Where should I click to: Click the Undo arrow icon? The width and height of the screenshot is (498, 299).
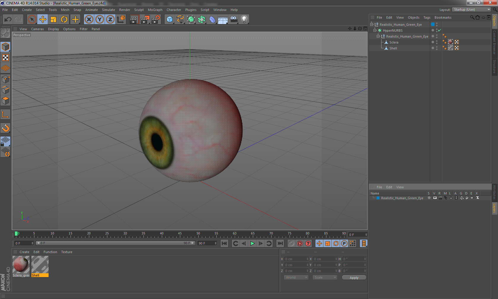click(x=8, y=20)
